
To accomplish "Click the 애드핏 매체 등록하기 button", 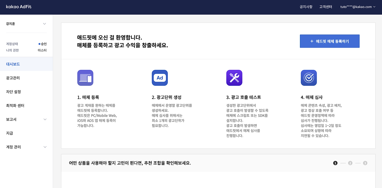I will tap(330, 41).
